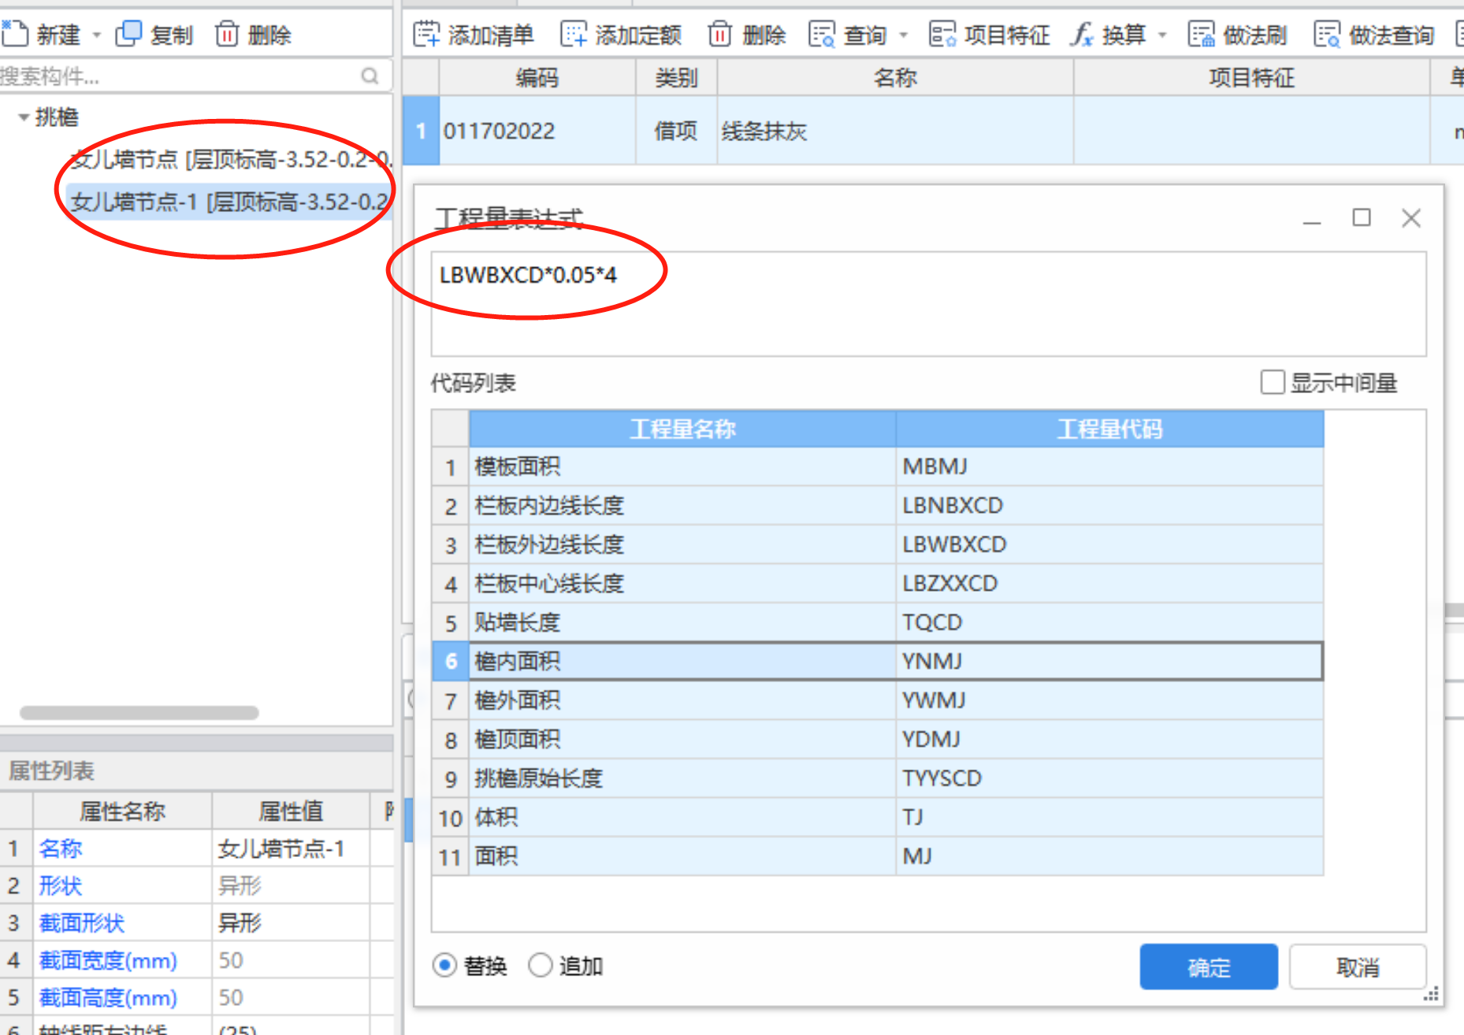Click the 工程量名称 column header
Screen dimensions: 1464x1035
pyautogui.click(x=682, y=429)
